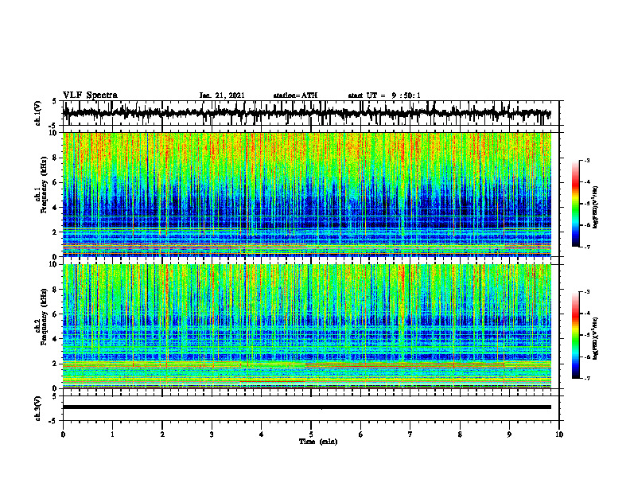
Task: Click the "6" tick on the time axis
Action: (361, 434)
